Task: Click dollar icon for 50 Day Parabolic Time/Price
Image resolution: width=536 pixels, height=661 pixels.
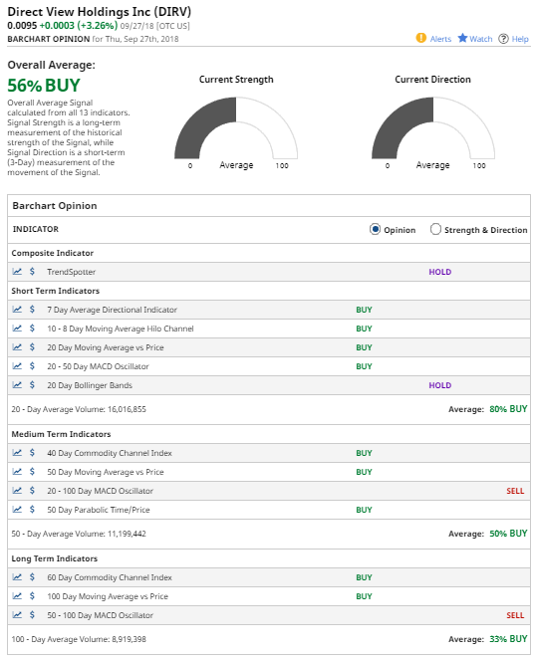Action: 32,510
